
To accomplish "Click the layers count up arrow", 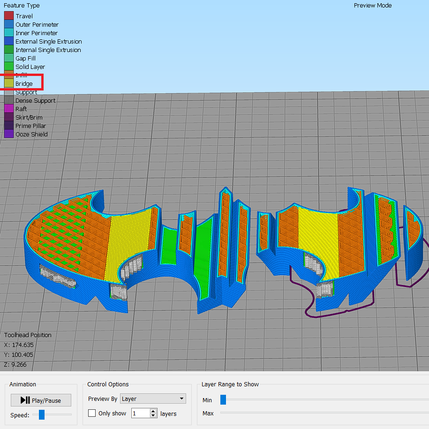I will point(153,411).
